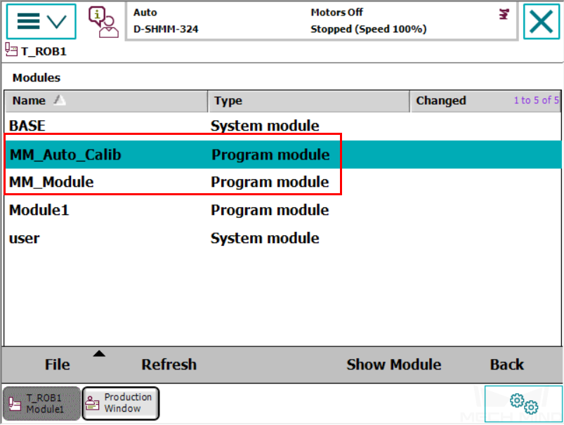Sort modules by Type column header
Viewport: 564px width, 425px height.
coord(308,101)
